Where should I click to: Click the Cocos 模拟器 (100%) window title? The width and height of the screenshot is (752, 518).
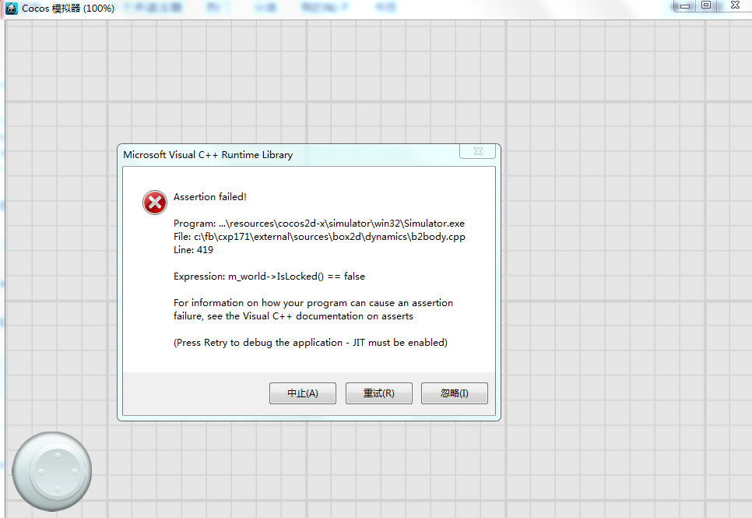pyautogui.click(x=68, y=8)
